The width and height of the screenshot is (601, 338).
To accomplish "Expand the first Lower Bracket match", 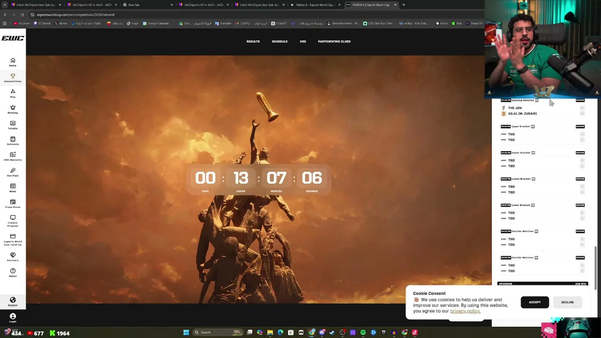I will (x=580, y=179).
